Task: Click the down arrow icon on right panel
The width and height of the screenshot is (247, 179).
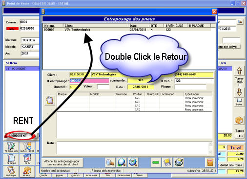Action: [x=239, y=92]
